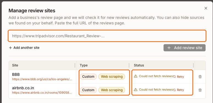The height and width of the screenshot is (103, 213).
Task: Close the Manage review sites dialog
Action: 206,8
